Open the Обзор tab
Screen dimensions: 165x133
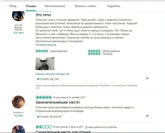point(13,6)
